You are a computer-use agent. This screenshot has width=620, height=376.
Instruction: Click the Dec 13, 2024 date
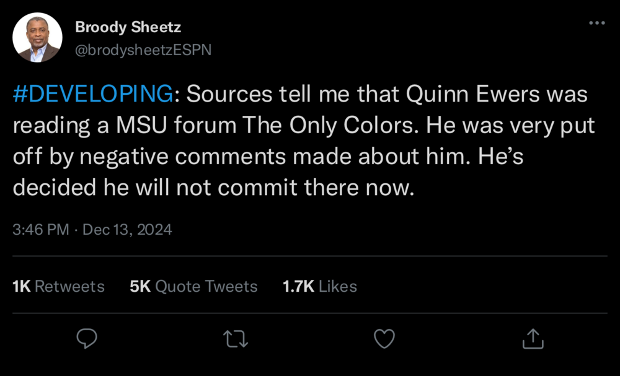click(127, 230)
